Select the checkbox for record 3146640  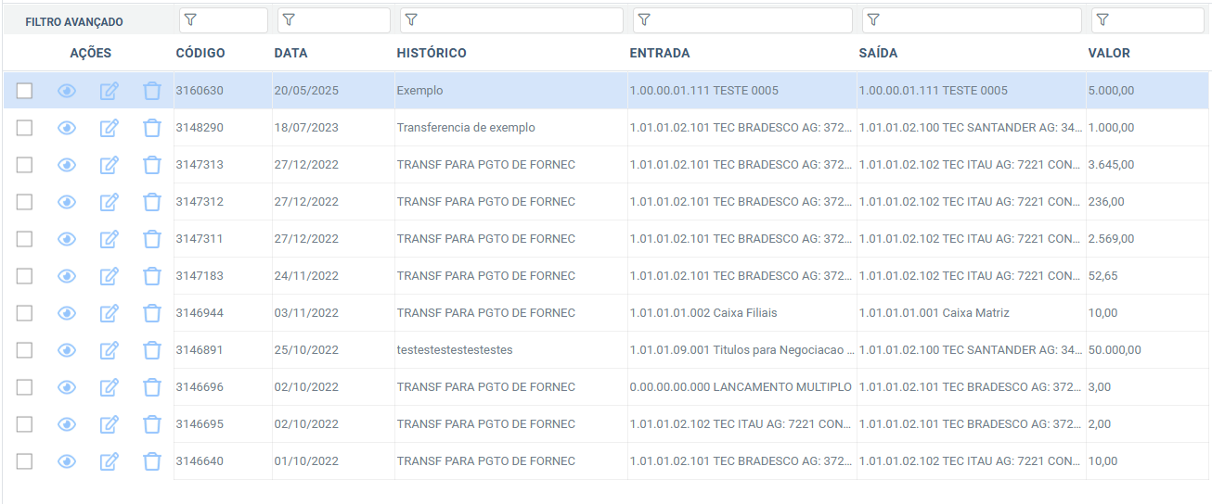point(24,461)
